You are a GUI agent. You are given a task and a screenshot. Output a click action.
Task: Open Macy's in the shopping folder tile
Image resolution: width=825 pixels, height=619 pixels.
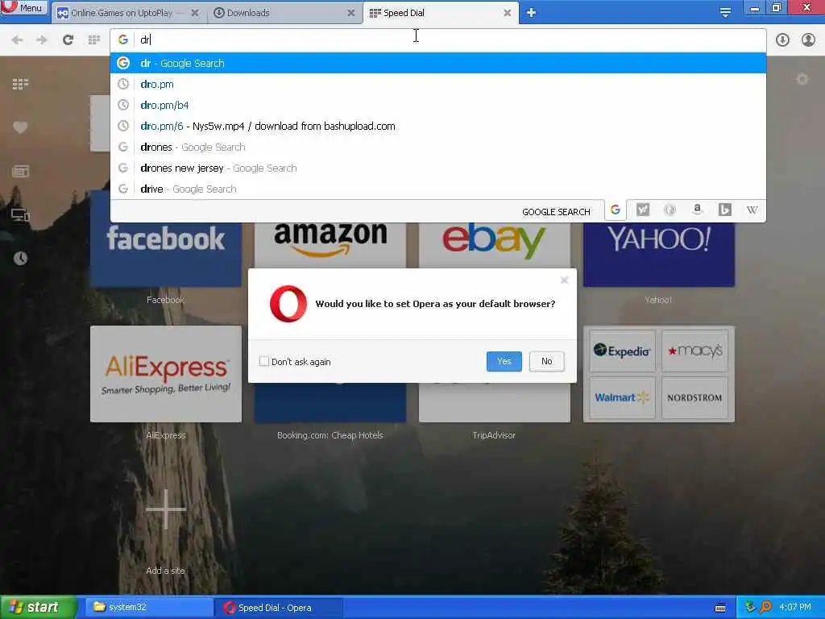point(694,351)
